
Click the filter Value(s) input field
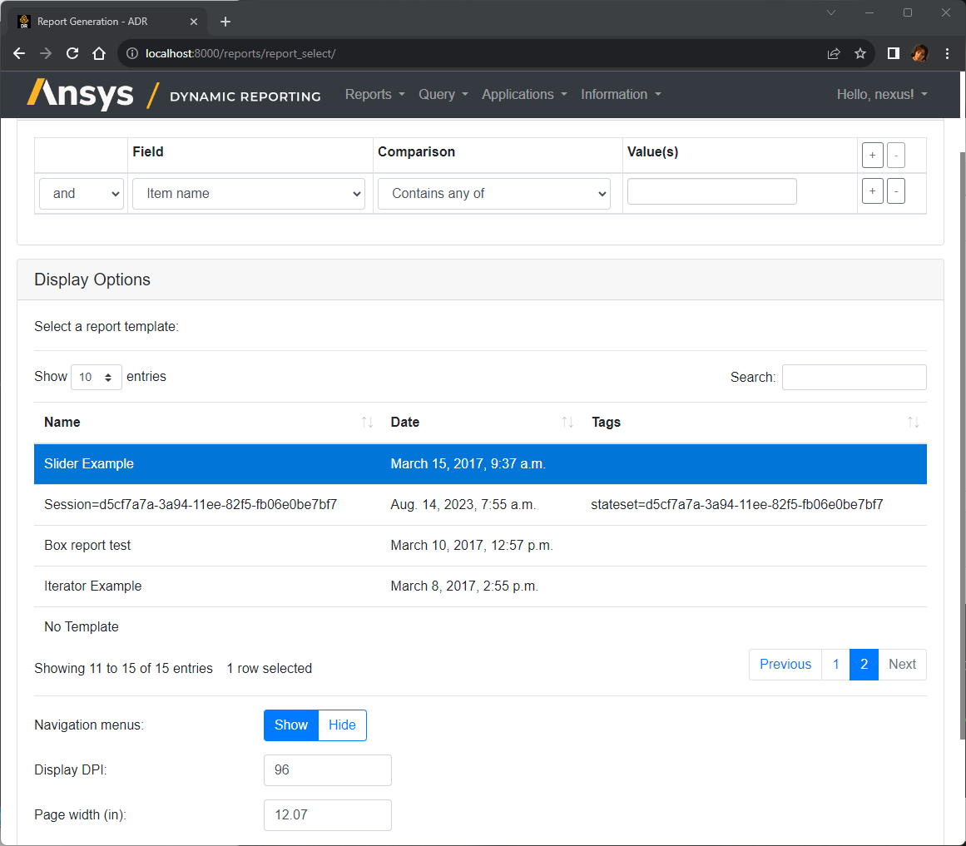coord(711,191)
